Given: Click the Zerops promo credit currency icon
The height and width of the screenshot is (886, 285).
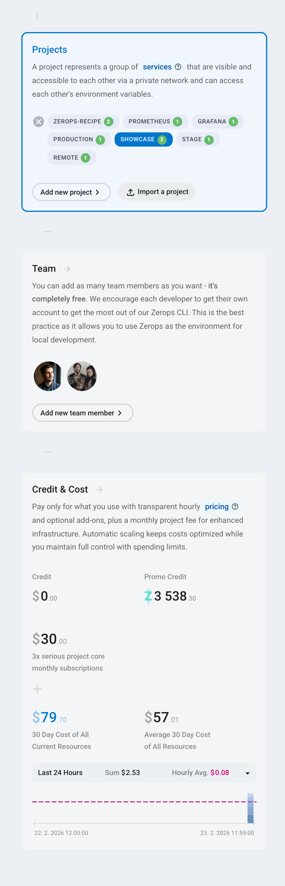Looking at the screenshot, I should (148, 596).
